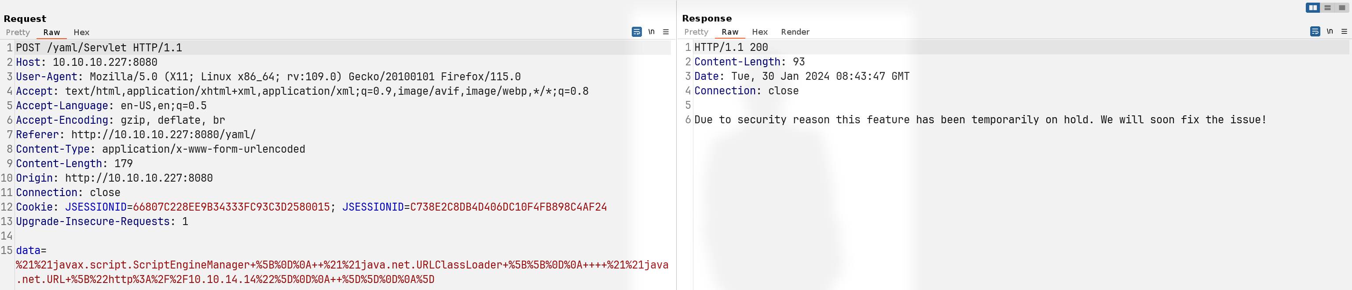Open Request panel hamburger menu
The image size is (1352, 290).
point(666,32)
